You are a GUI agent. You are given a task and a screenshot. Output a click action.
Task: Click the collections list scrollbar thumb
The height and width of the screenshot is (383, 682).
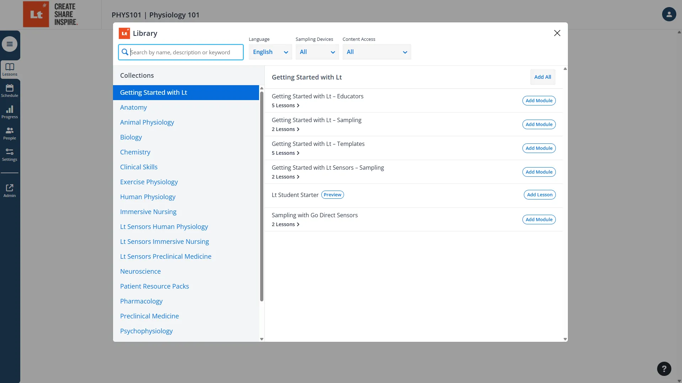262,196
